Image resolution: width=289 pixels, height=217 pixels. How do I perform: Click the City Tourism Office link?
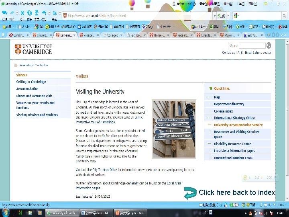104,170
